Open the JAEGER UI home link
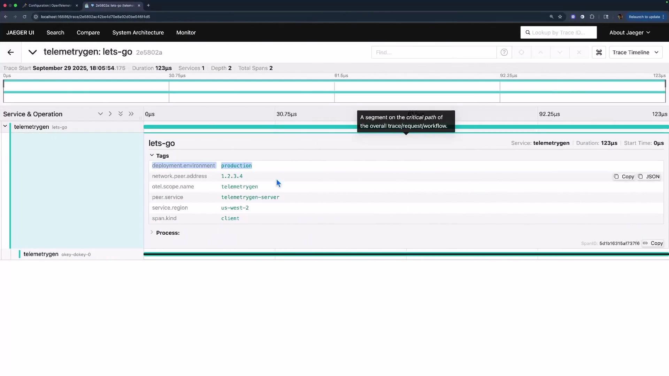The image size is (669, 376). 20,32
